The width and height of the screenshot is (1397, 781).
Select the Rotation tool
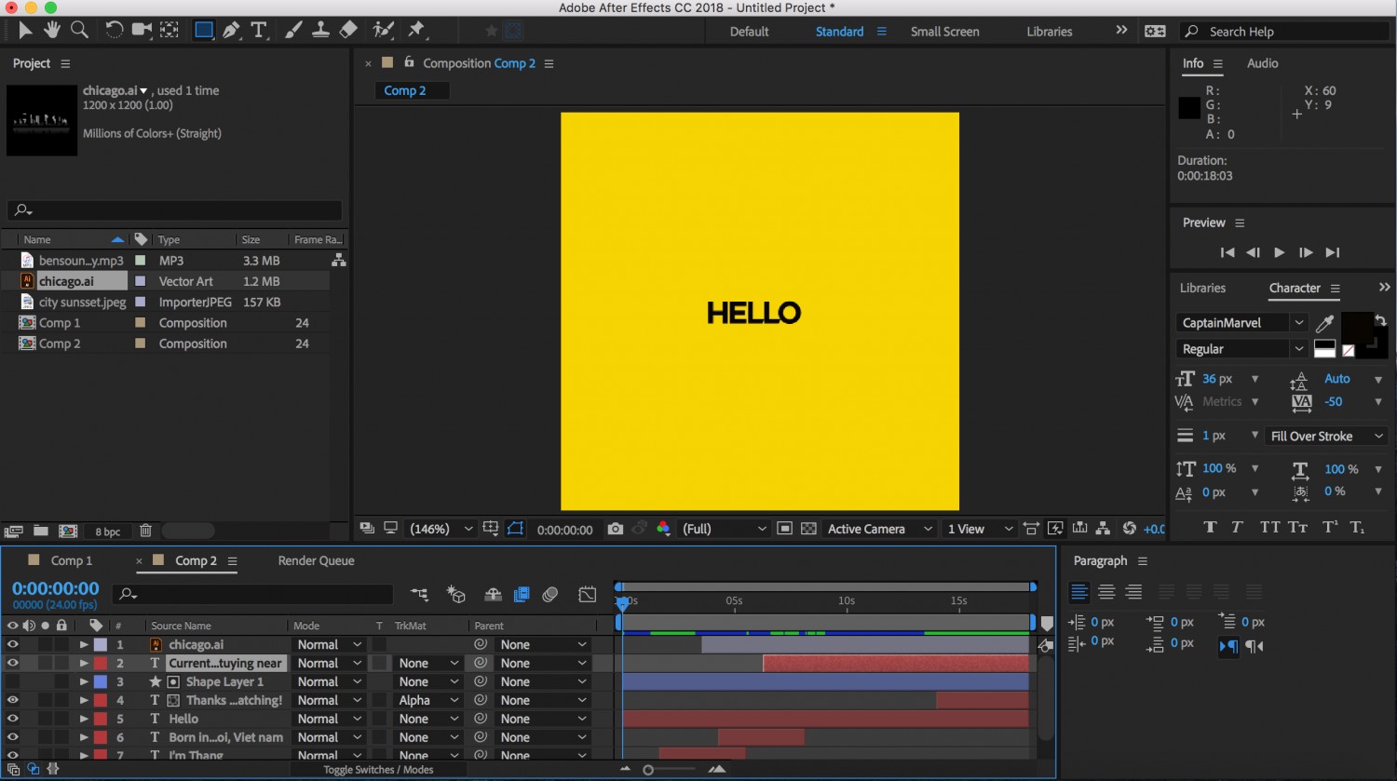[x=114, y=31]
